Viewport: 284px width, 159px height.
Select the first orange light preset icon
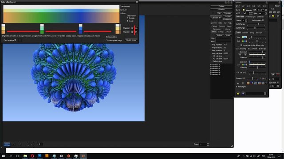pyautogui.click(x=248, y=83)
